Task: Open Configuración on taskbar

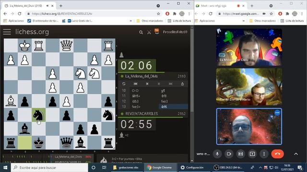Action: tap(192, 168)
